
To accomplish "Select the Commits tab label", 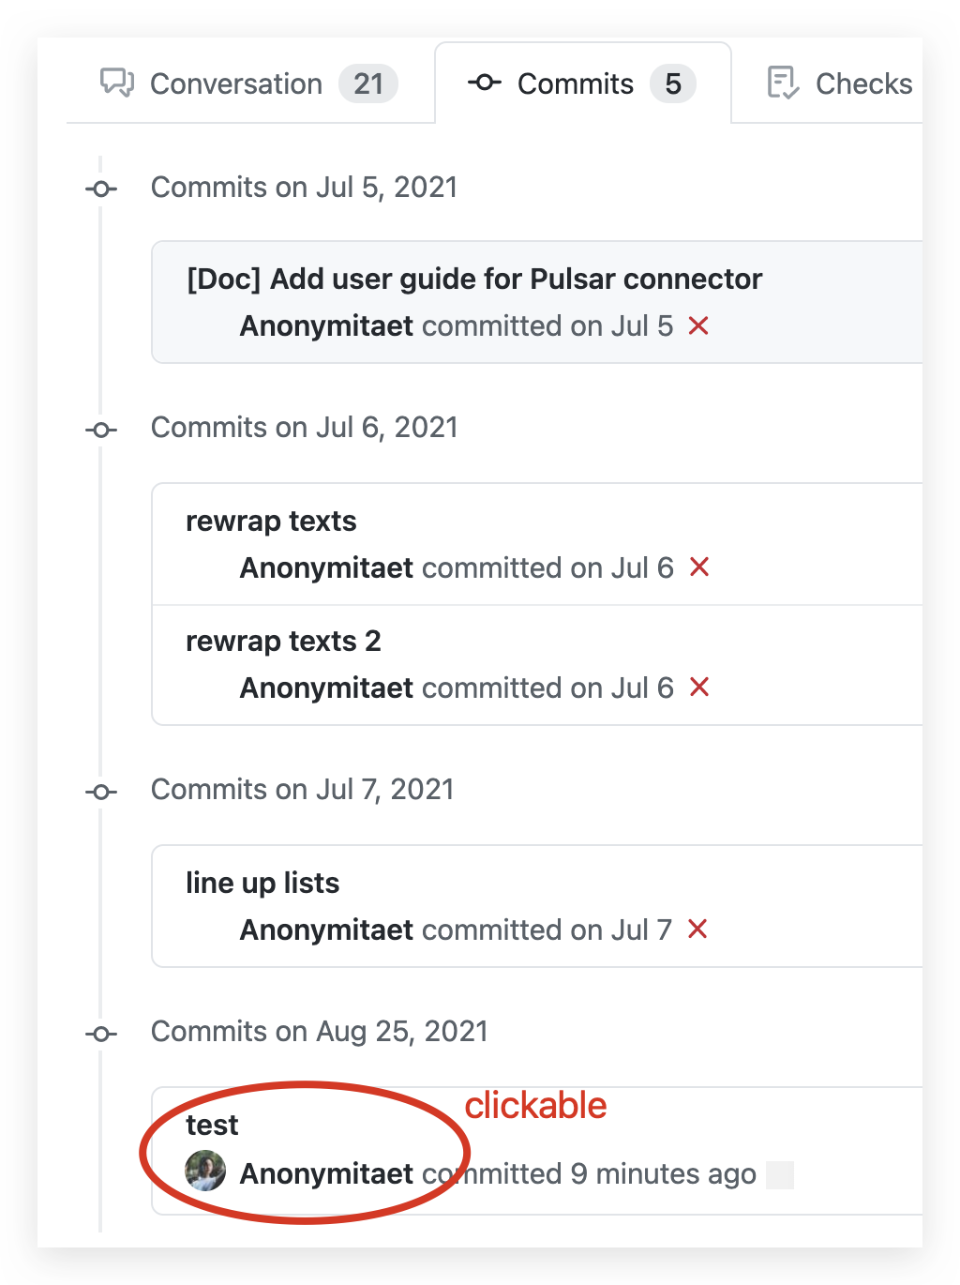I will [x=576, y=83].
